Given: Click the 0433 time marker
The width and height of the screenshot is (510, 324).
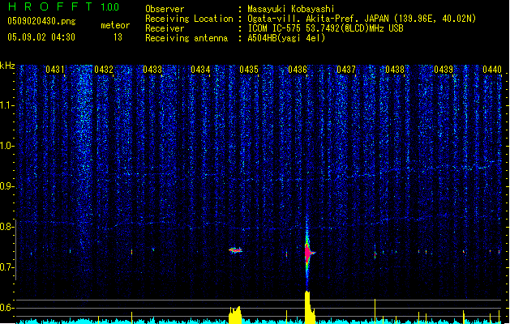Looking at the screenshot, I should pos(152,70).
